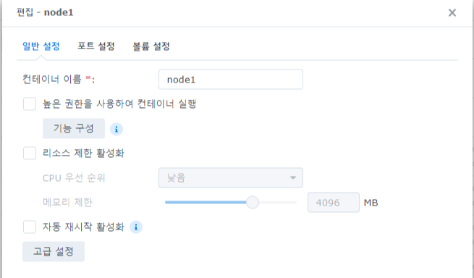The height and width of the screenshot is (278, 474).
Task: Click the 리소스 제한 활성화 label text
Action: click(83, 153)
